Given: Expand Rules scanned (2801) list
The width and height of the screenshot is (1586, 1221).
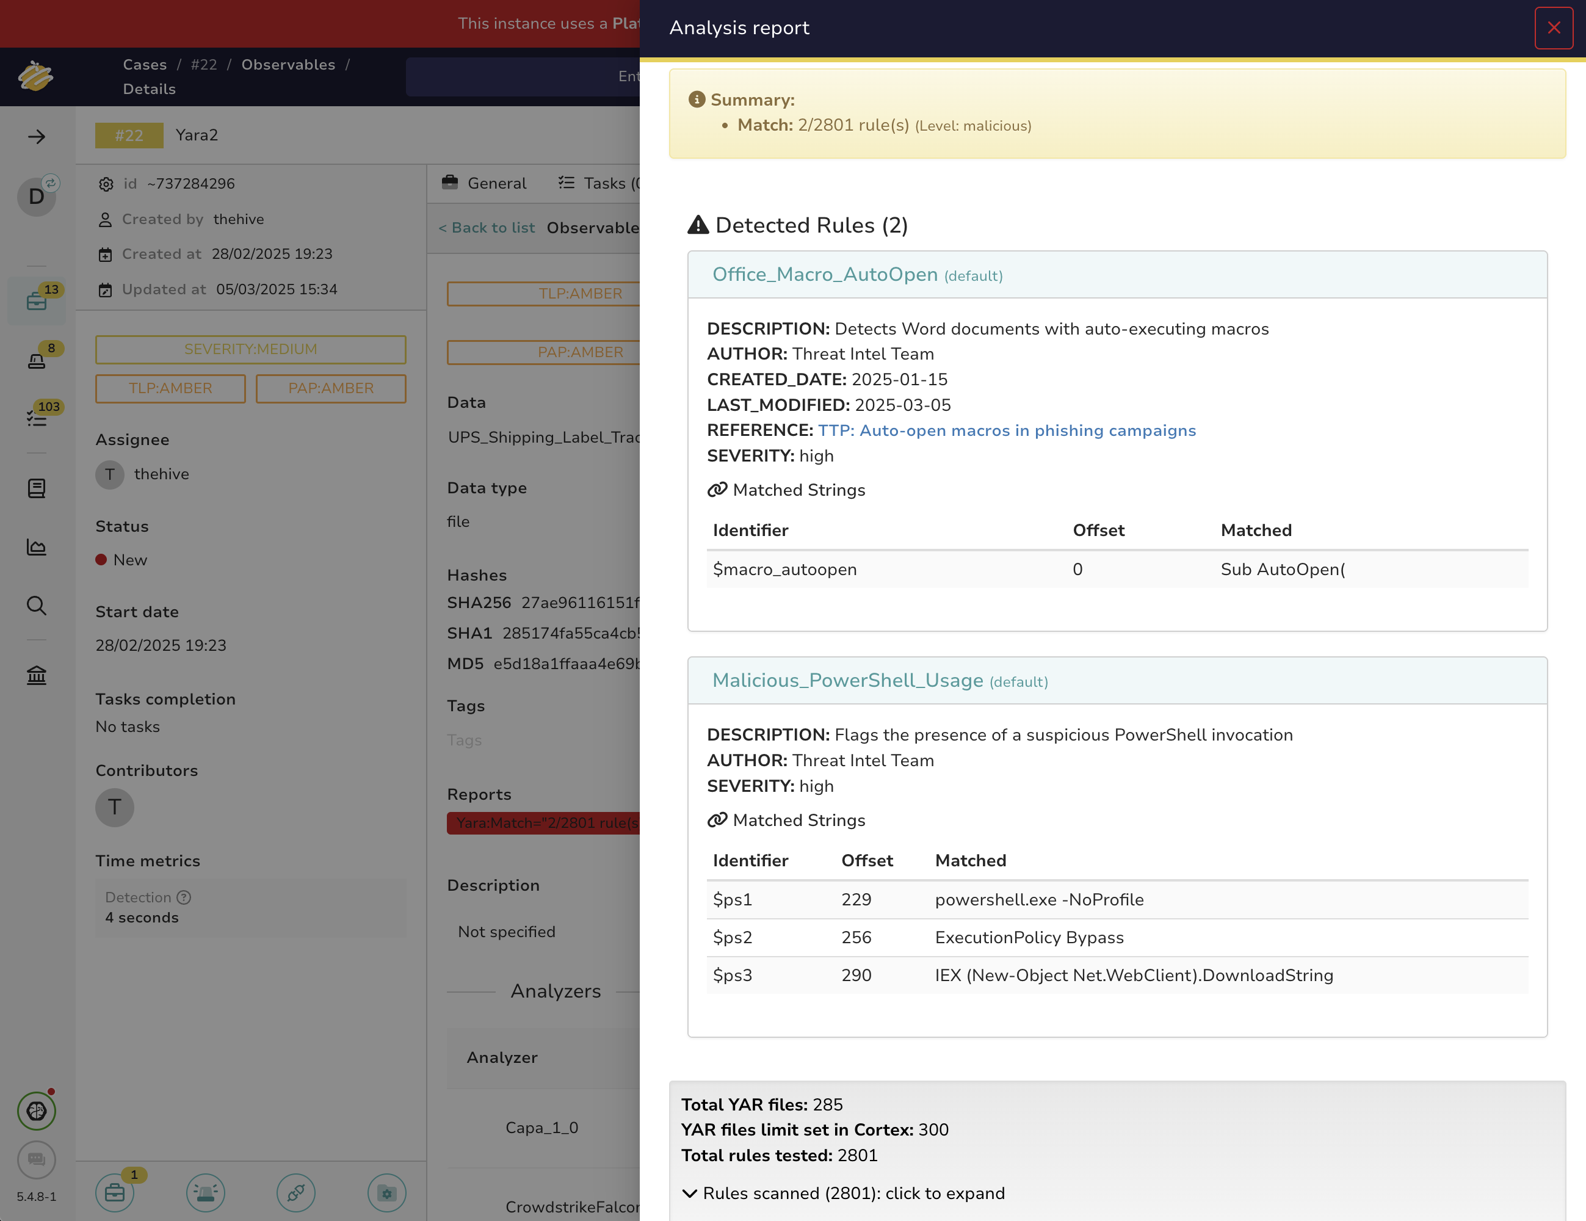Looking at the screenshot, I should tap(844, 1194).
